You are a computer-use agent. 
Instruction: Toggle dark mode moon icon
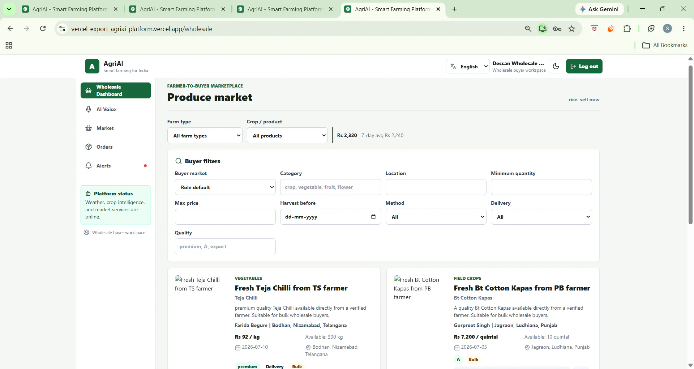pyautogui.click(x=556, y=66)
